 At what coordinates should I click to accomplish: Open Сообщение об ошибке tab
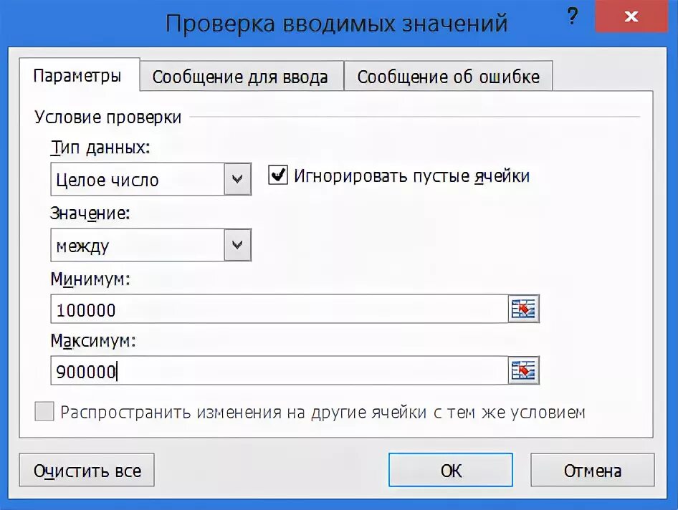pyautogui.click(x=448, y=77)
